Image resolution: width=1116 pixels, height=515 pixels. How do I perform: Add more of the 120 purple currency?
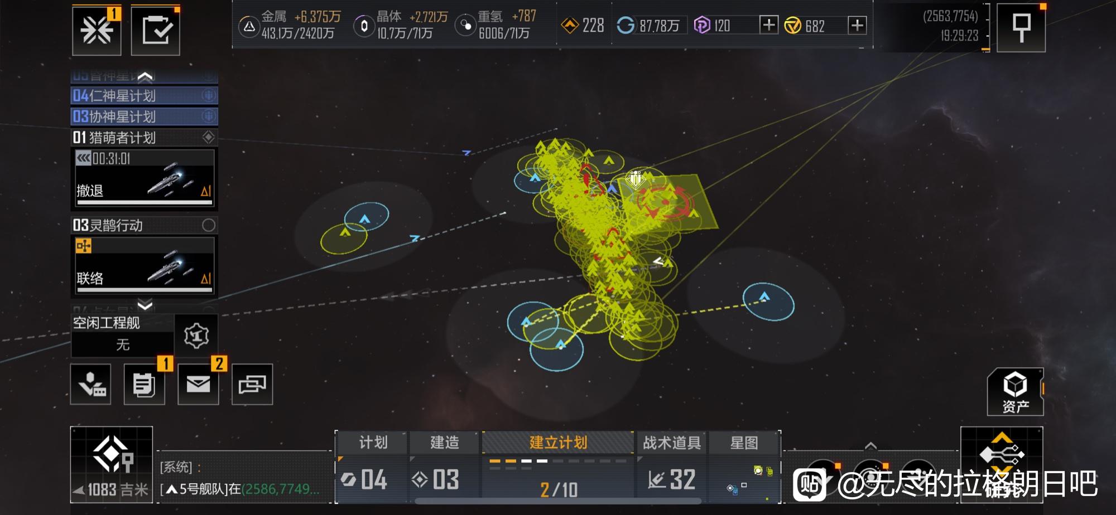tap(769, 25)
